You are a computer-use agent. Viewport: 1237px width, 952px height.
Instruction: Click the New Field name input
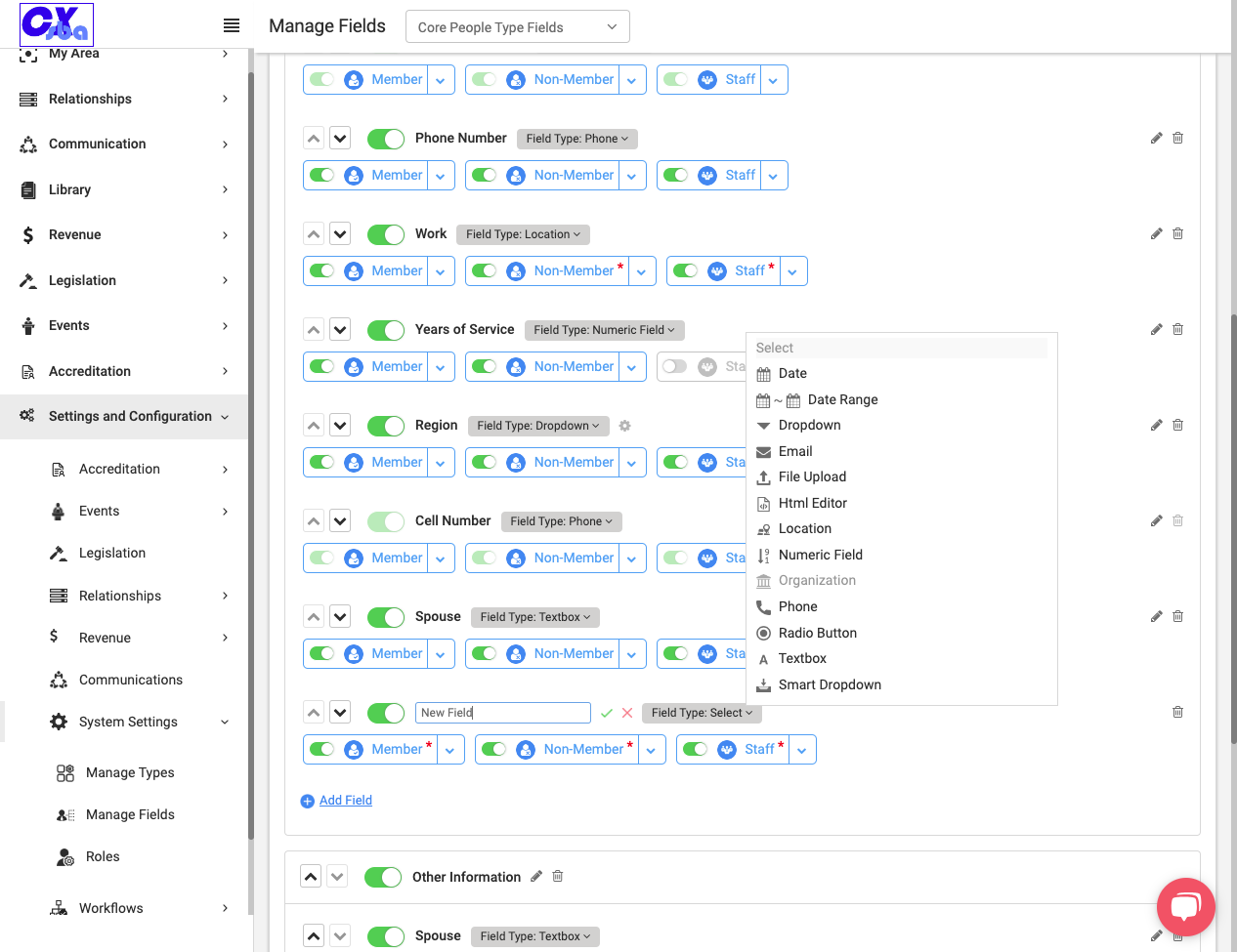503,713
